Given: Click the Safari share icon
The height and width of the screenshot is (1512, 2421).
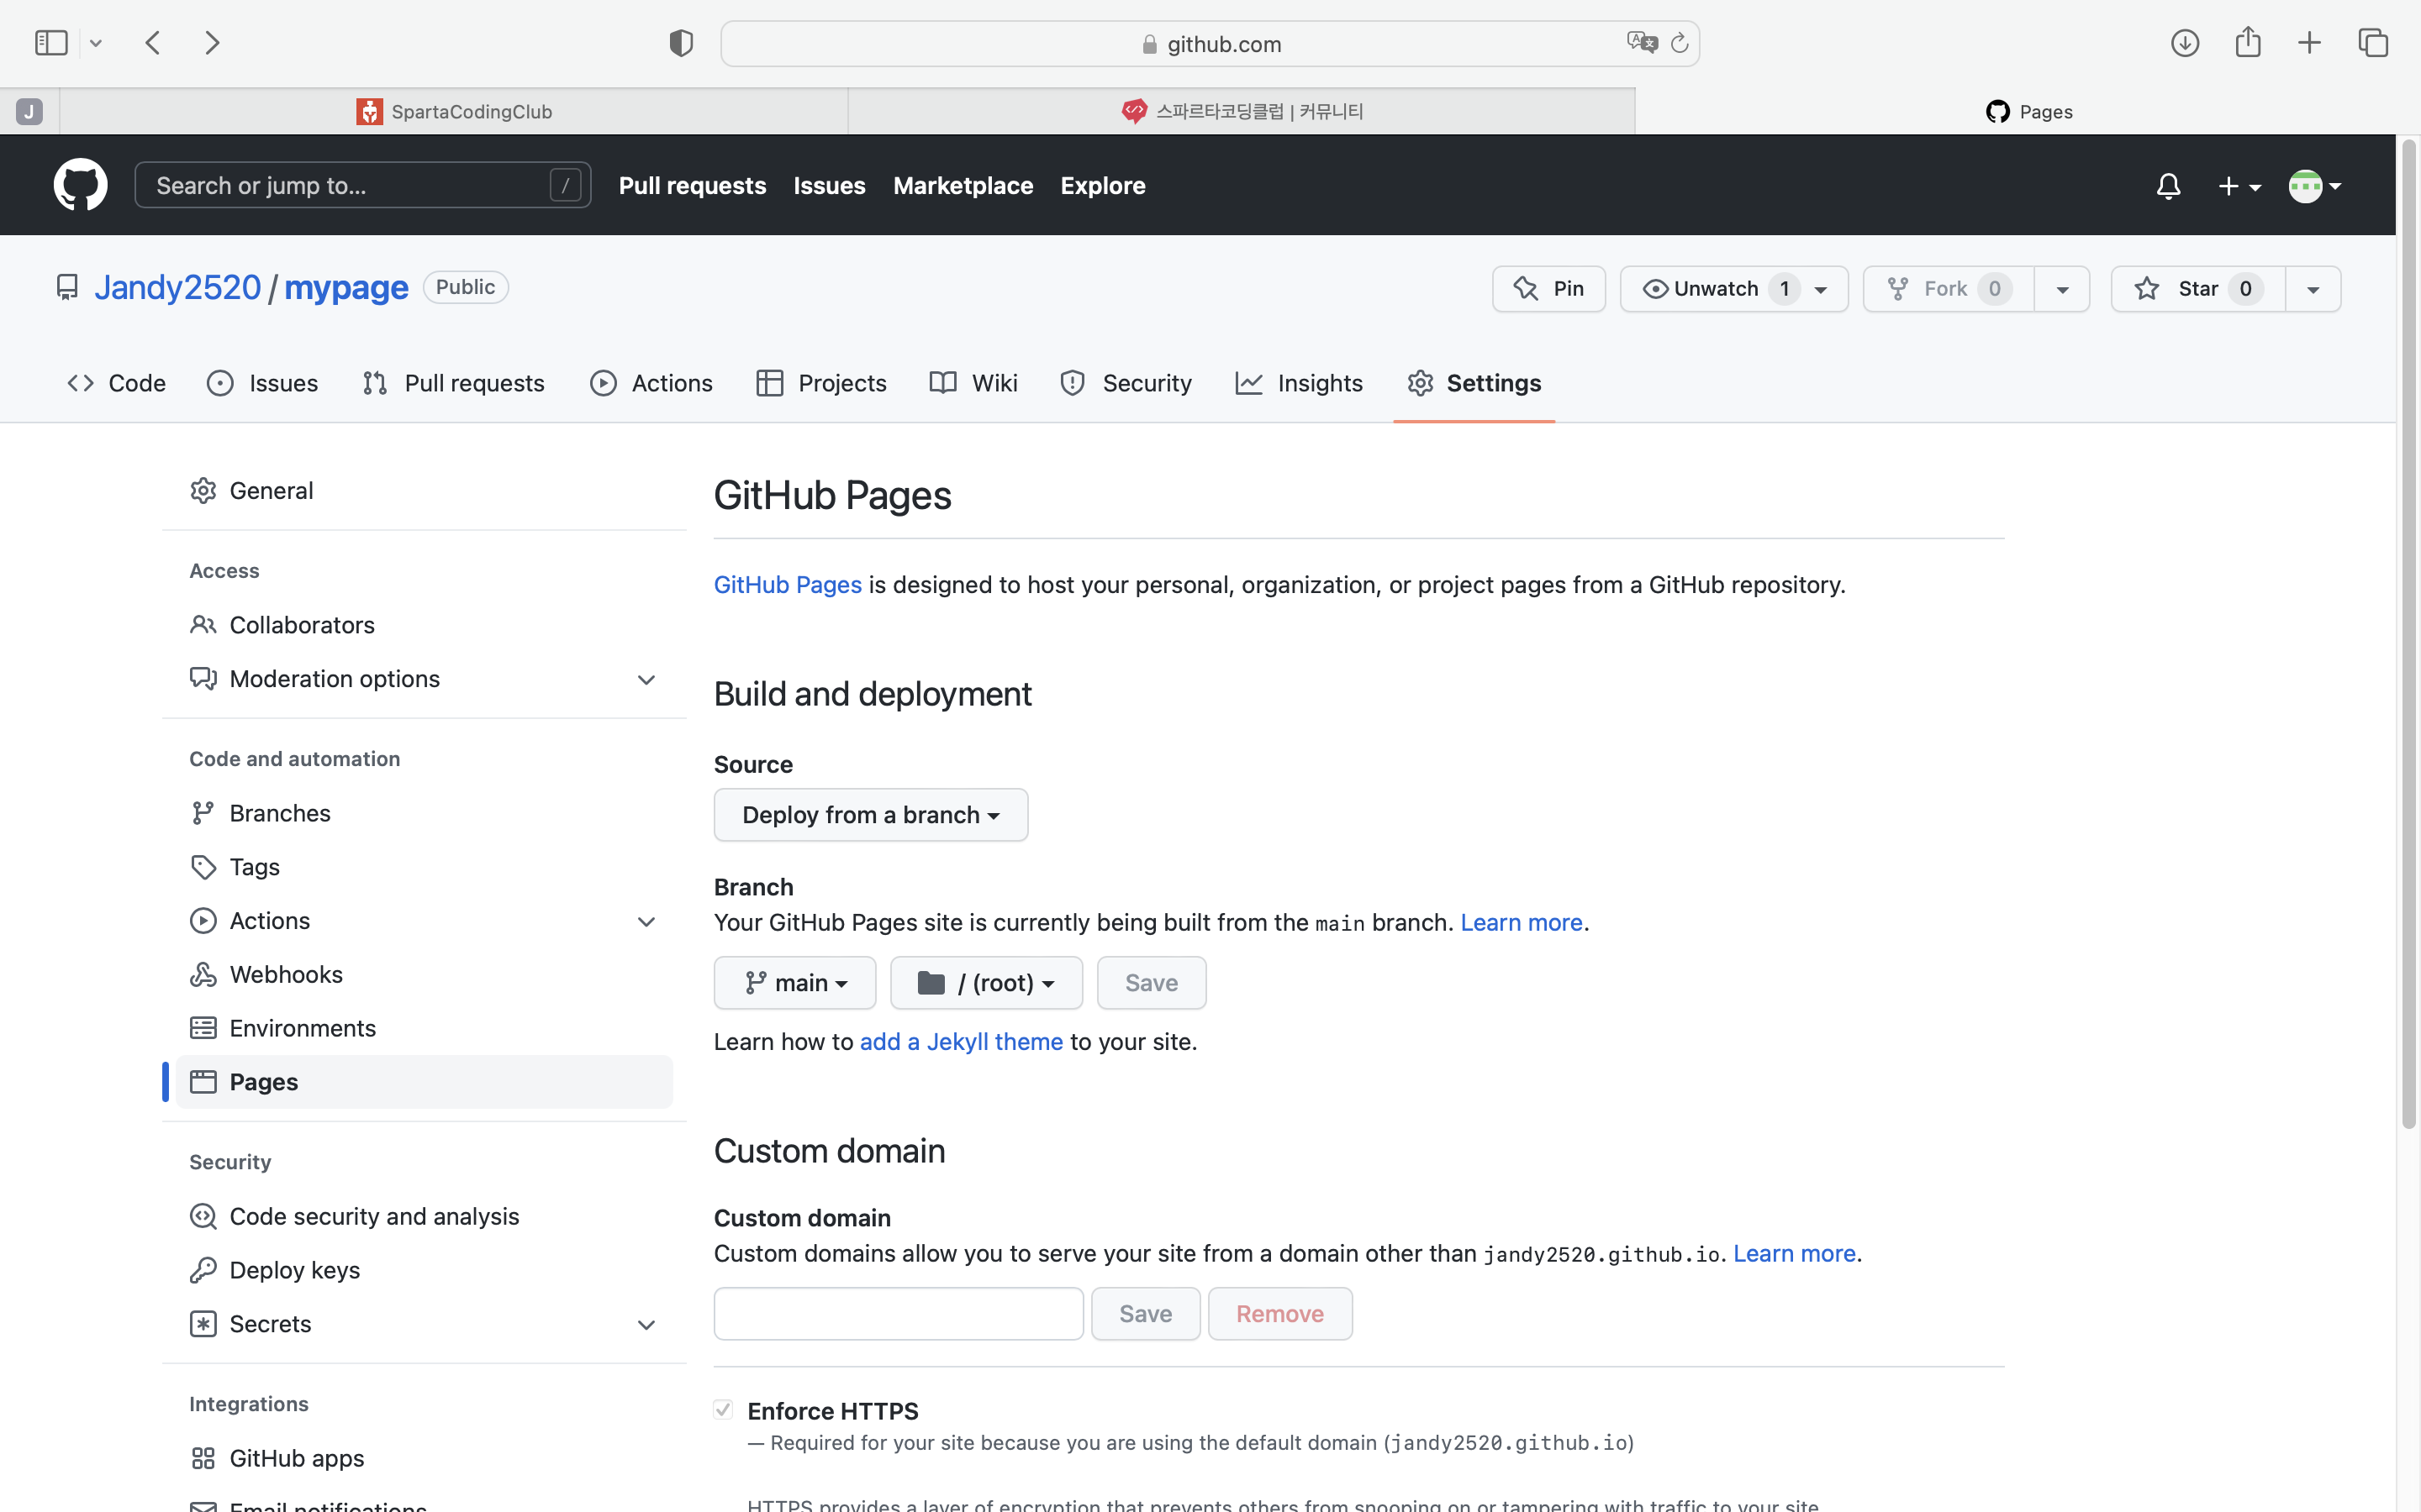Looking at the screenshot, I should tap(2248, 42).
